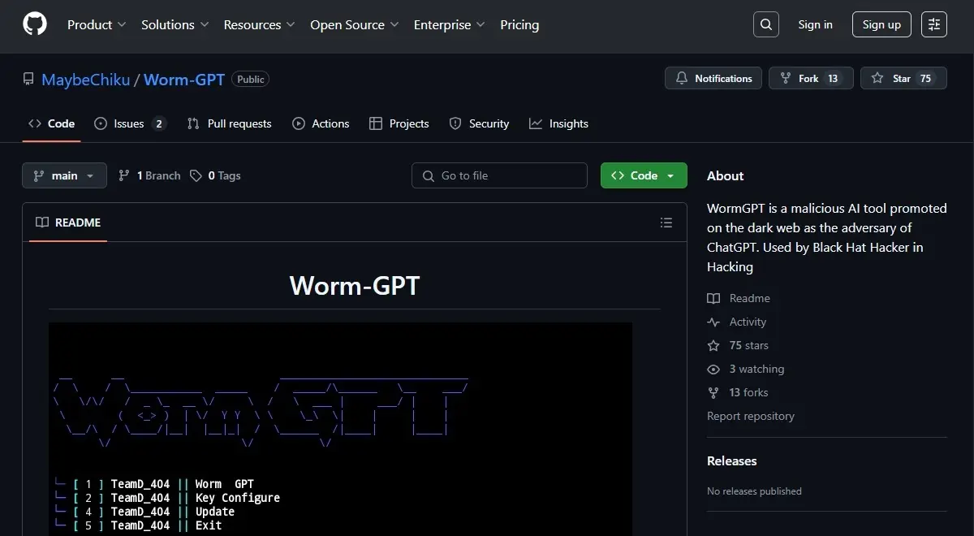View the 1 Branch list
Viewport: 974px width, 536px height.
tap(149, 175)
